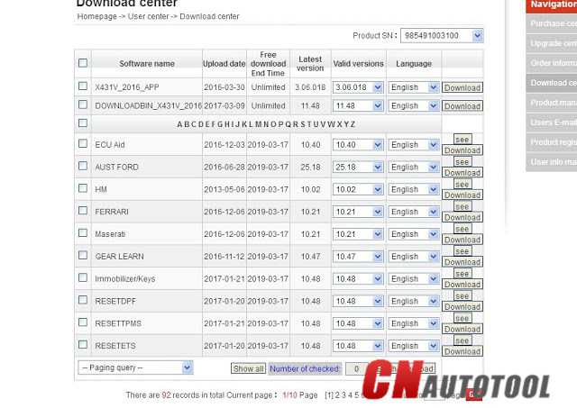
Task: Check the HM row checkbox
Action: (83, 188)
